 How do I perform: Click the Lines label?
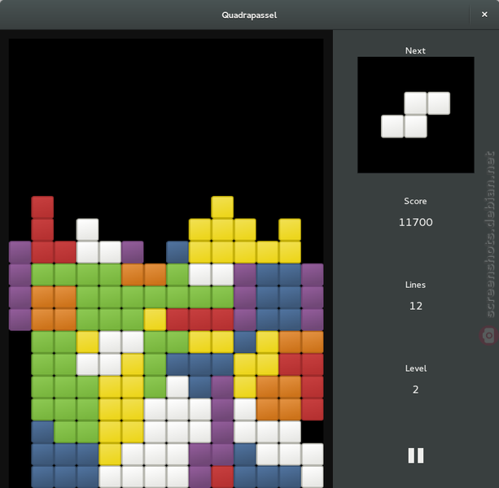(x=415, y=285)
